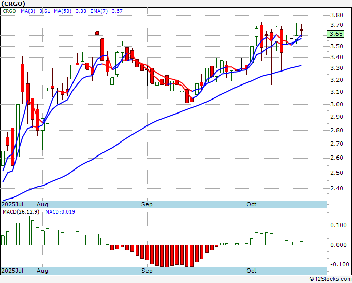Click the EMA(7) value 3.57
The height and width of the screenshot is (283, 352).
[117, 11]
